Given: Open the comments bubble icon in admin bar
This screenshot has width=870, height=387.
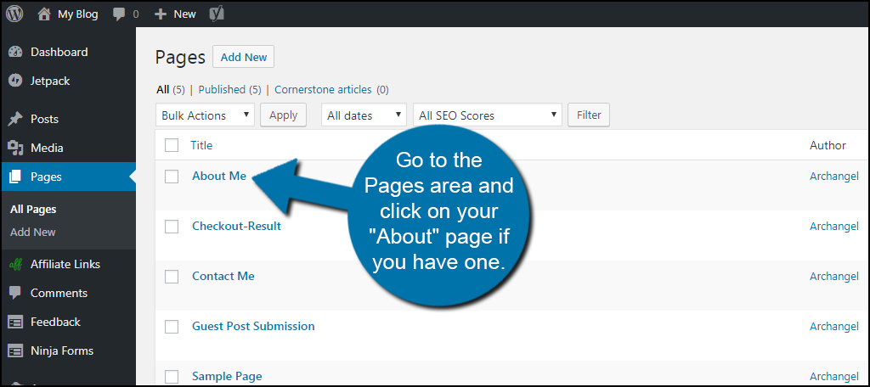Looking at the screenshot, I should pos(119,14).
